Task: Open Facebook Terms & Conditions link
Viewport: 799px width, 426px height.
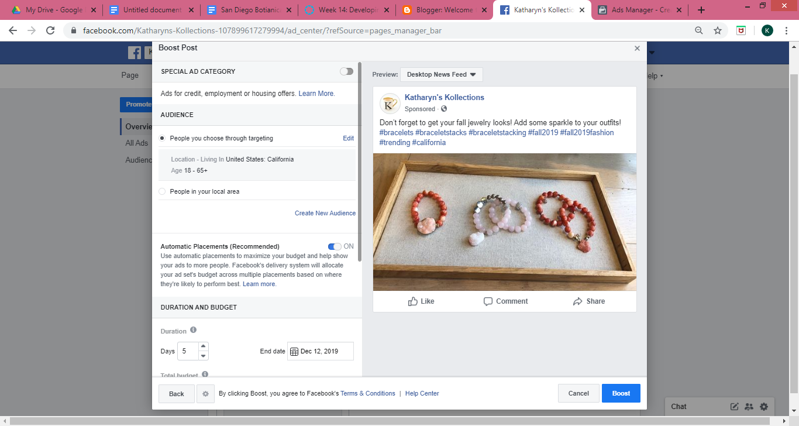Action: [368, 393]
